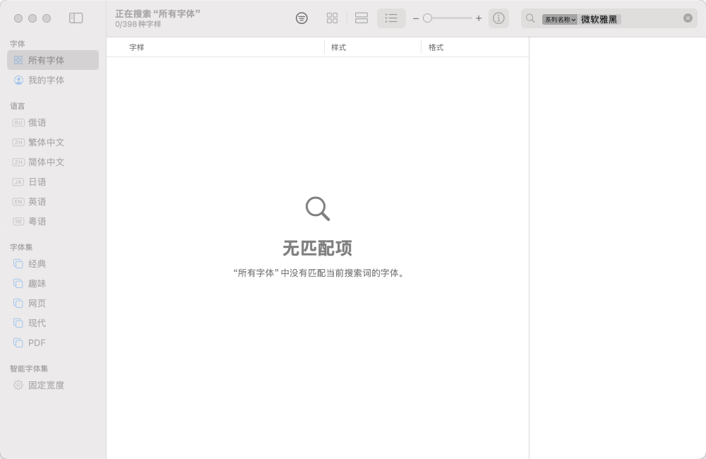Toggle the font info panel
Viewport: 706px width, 459px height.
[498, 18]
